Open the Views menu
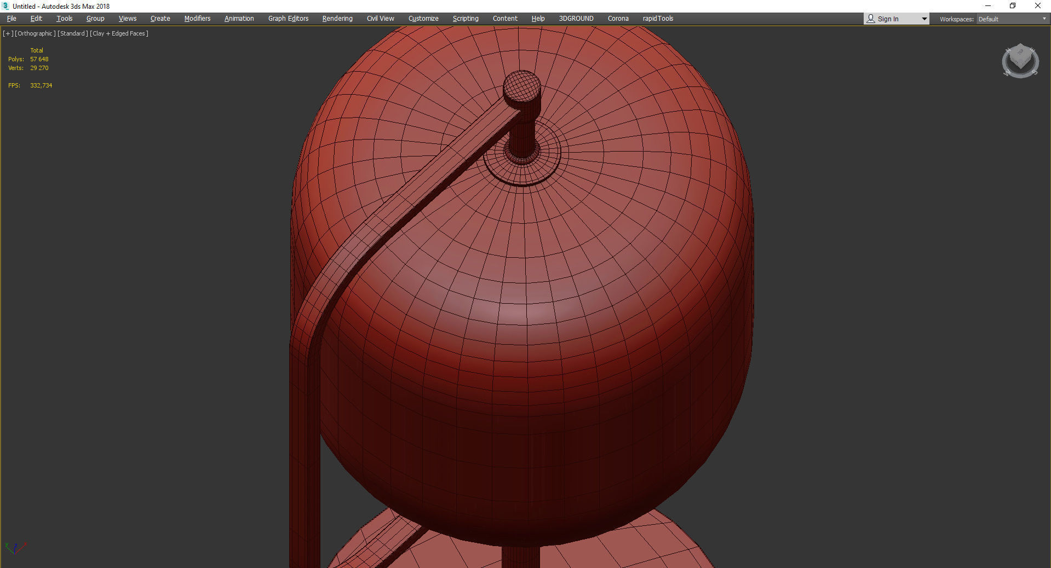 [128, 19]
